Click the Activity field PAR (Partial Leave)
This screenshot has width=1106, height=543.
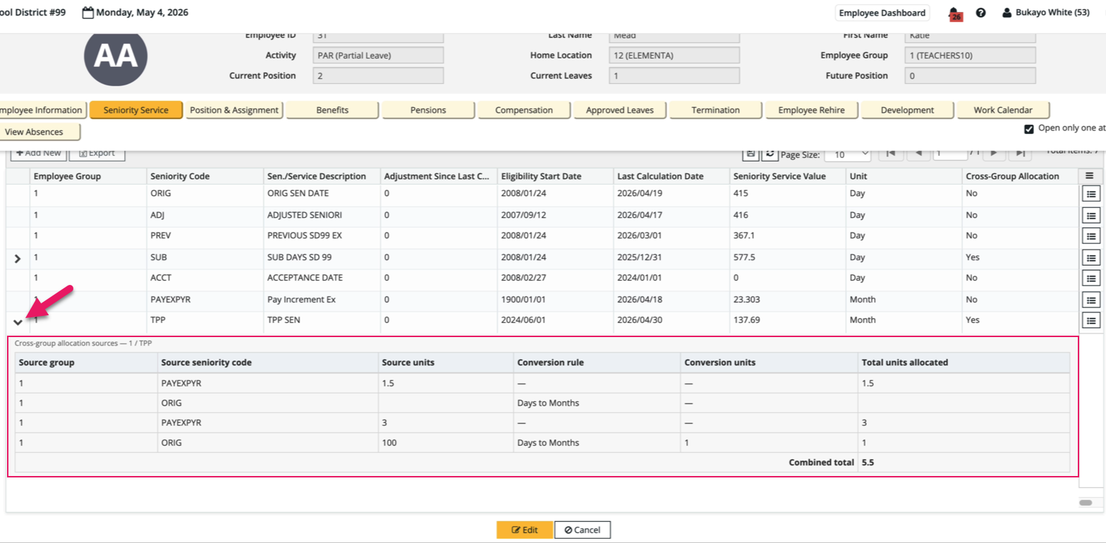[x=378, y=55]
